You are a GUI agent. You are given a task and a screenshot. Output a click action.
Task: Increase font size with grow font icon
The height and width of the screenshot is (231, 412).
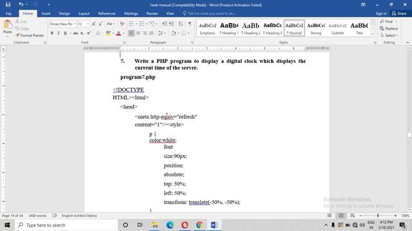93,24
